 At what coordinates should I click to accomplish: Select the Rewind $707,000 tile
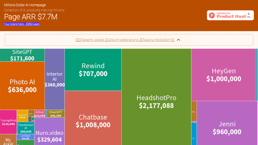click(x=93, y=70)
